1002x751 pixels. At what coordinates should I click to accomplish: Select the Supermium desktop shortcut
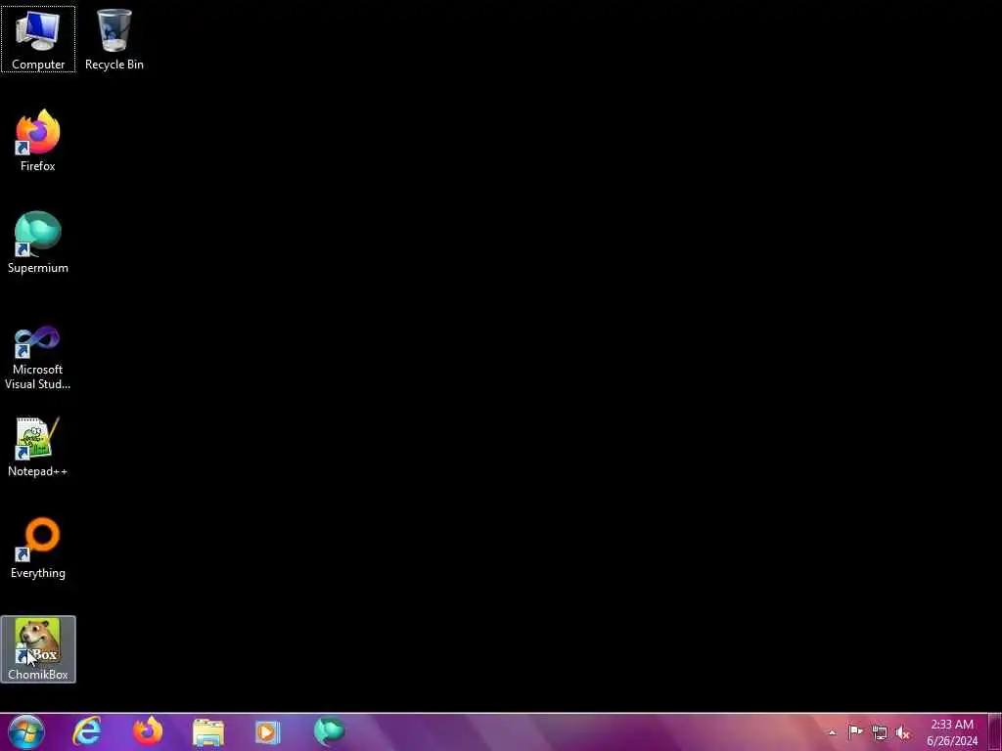coord(38,243)
